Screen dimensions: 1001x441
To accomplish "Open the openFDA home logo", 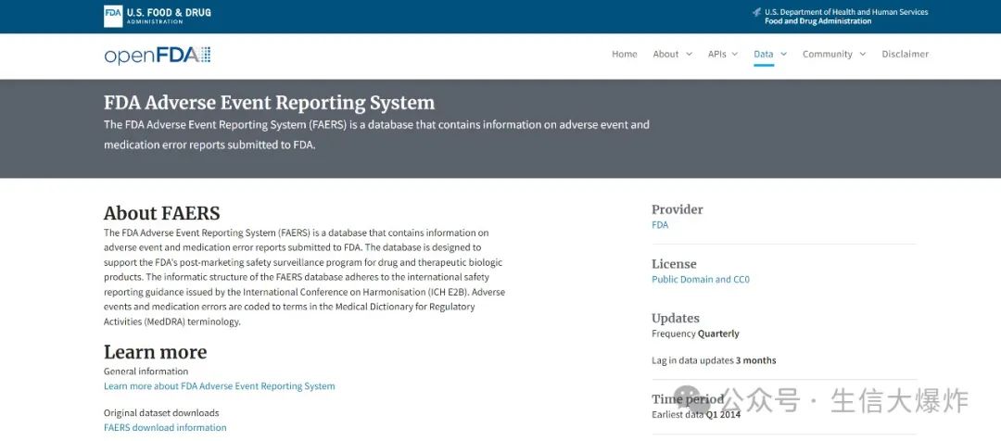I will pos(157,56).
